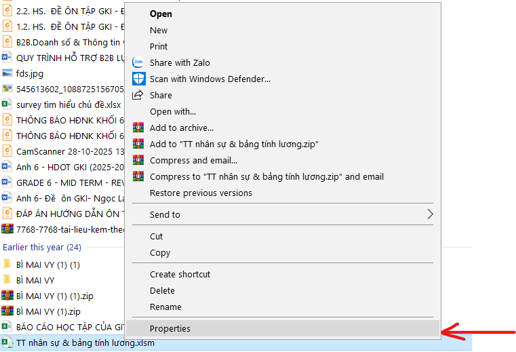Viewport: 516px width, 352px height.
Task: Click the share arrow icon beside Share
Action: 138,95
